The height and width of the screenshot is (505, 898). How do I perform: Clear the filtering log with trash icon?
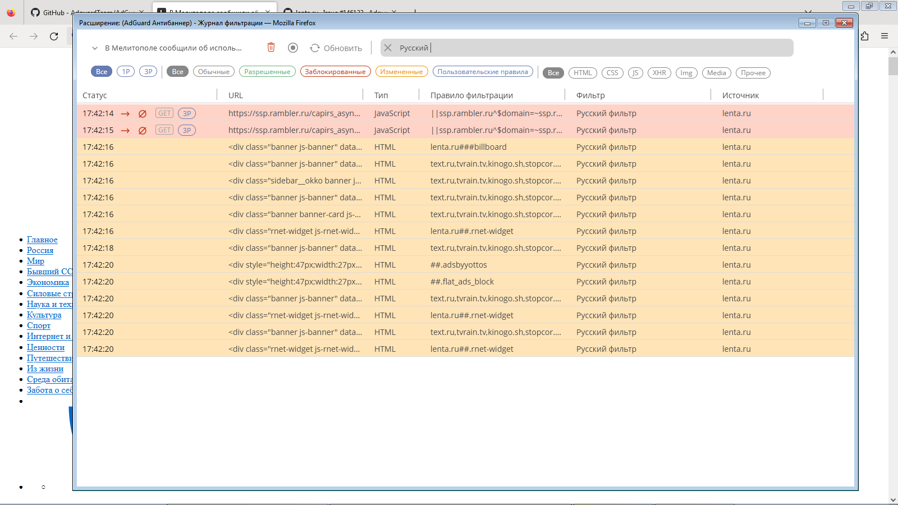(271, 48)
